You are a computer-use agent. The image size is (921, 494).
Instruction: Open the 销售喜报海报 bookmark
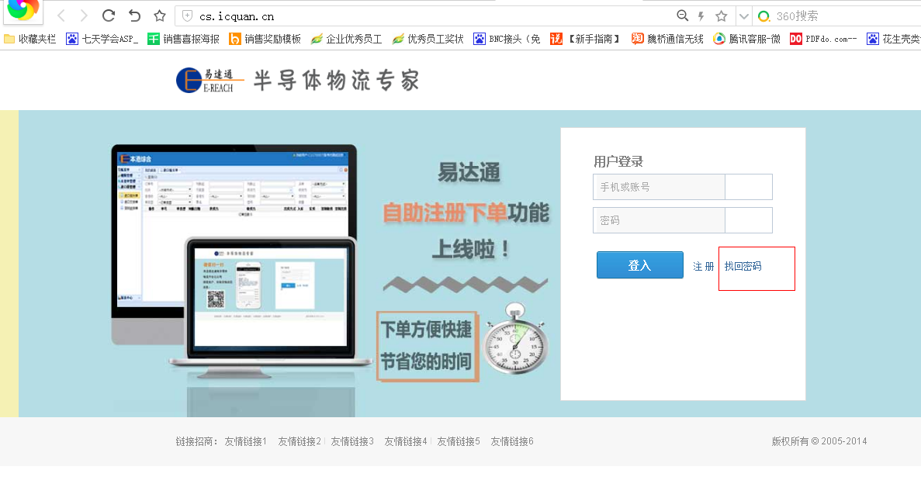(184, 39)
